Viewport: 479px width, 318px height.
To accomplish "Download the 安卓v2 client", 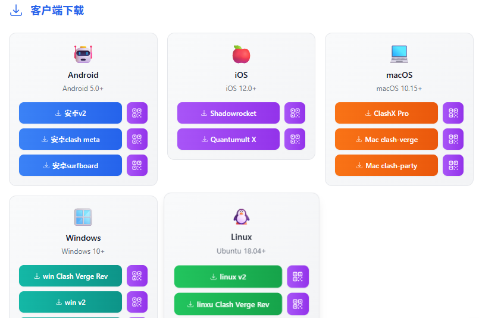I will (x=70, y=113).
